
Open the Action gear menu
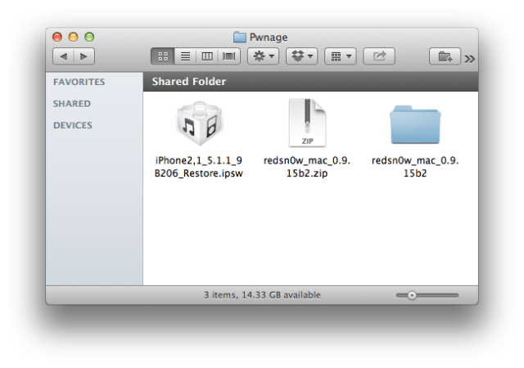click(x=264, y=56)
